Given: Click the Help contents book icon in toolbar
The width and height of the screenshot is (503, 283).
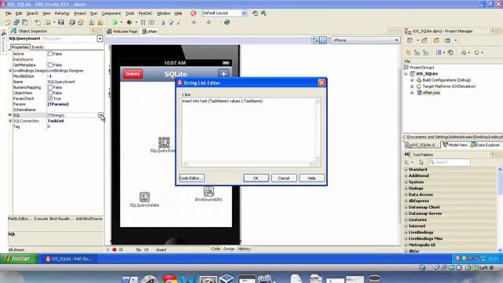Looking at the screenshot, I should click(227, 23).
